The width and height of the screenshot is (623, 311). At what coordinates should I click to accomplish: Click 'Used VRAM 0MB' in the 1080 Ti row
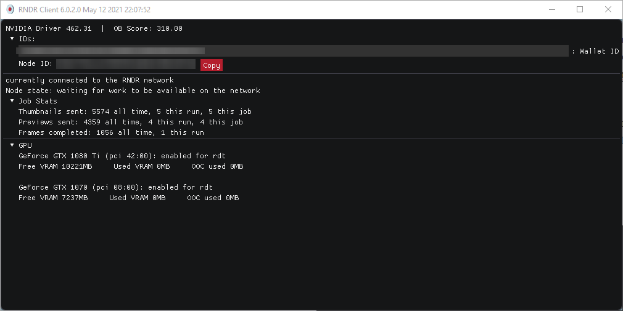pos(141,167)
